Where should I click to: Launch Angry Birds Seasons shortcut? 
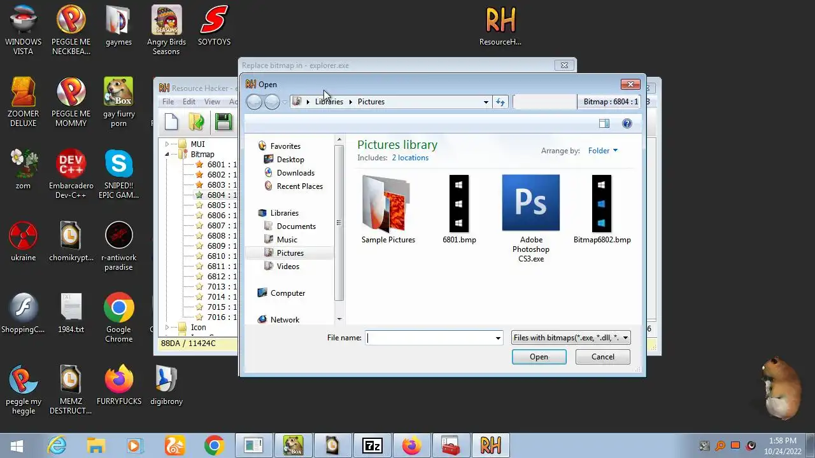(x=166, y=30)
